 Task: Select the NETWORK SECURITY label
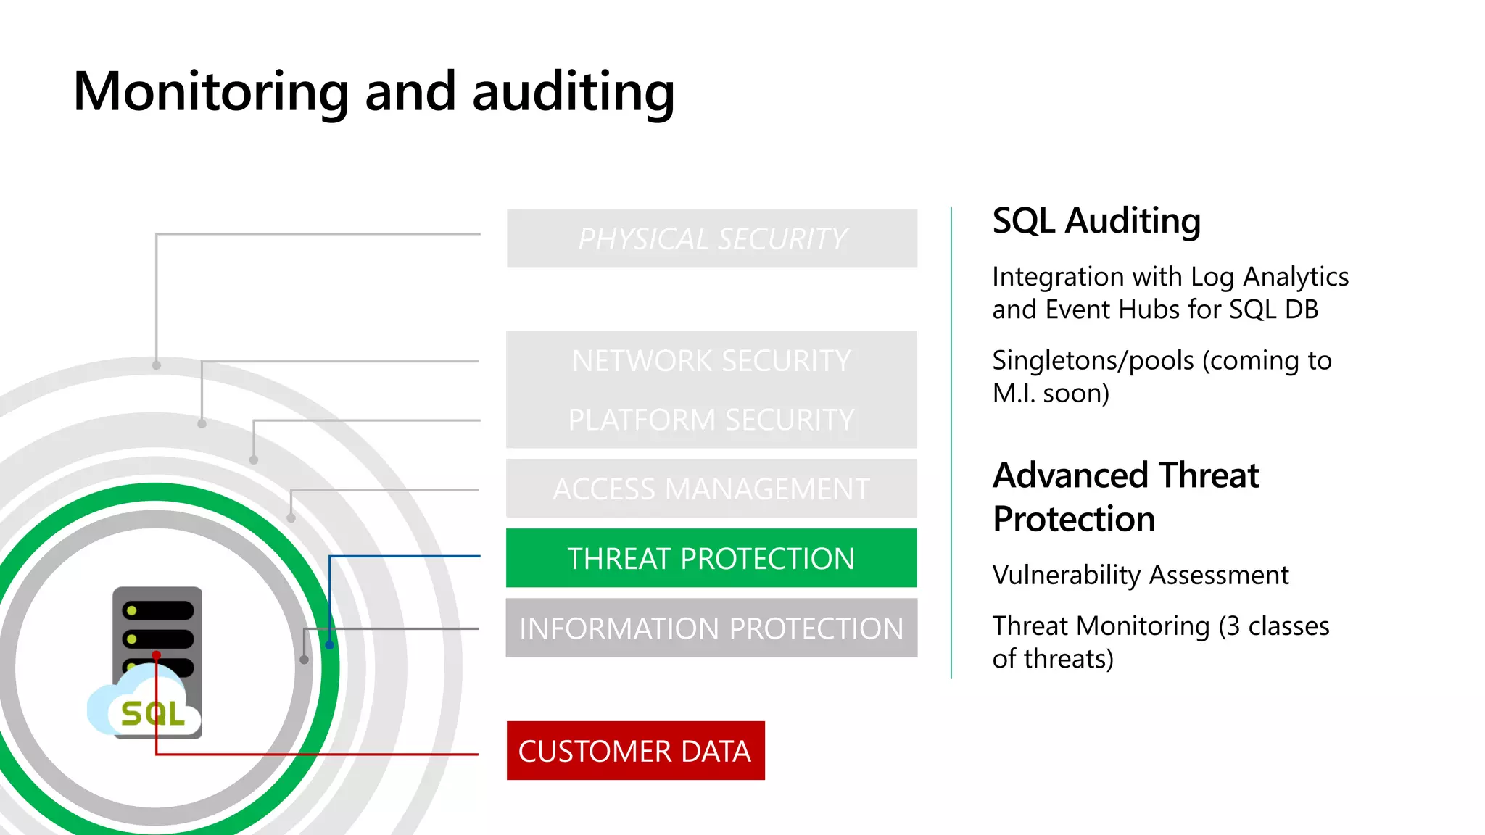click(711, 361)
